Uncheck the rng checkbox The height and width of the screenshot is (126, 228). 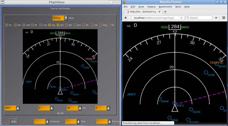49,25
